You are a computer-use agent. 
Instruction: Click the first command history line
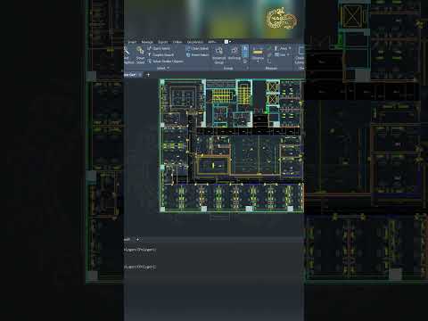(140, 250)
